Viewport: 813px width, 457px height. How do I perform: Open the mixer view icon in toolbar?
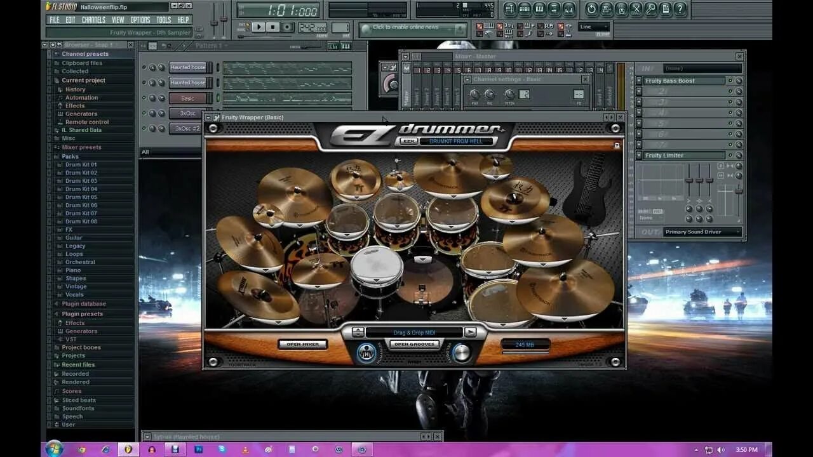pos(568,9)
